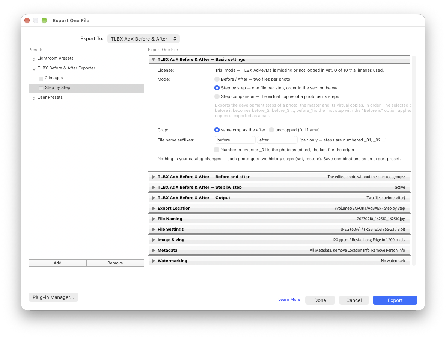This screenshot has width=446, height=338.
Task: Expand the File Settings section
Action: pos(154,230)
